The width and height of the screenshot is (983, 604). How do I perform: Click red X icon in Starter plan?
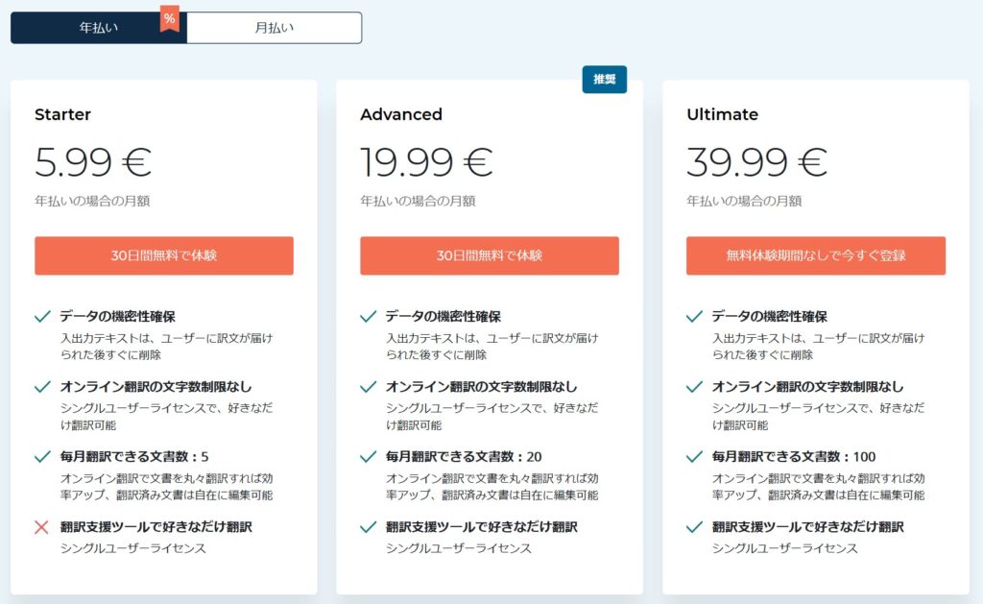42,527
